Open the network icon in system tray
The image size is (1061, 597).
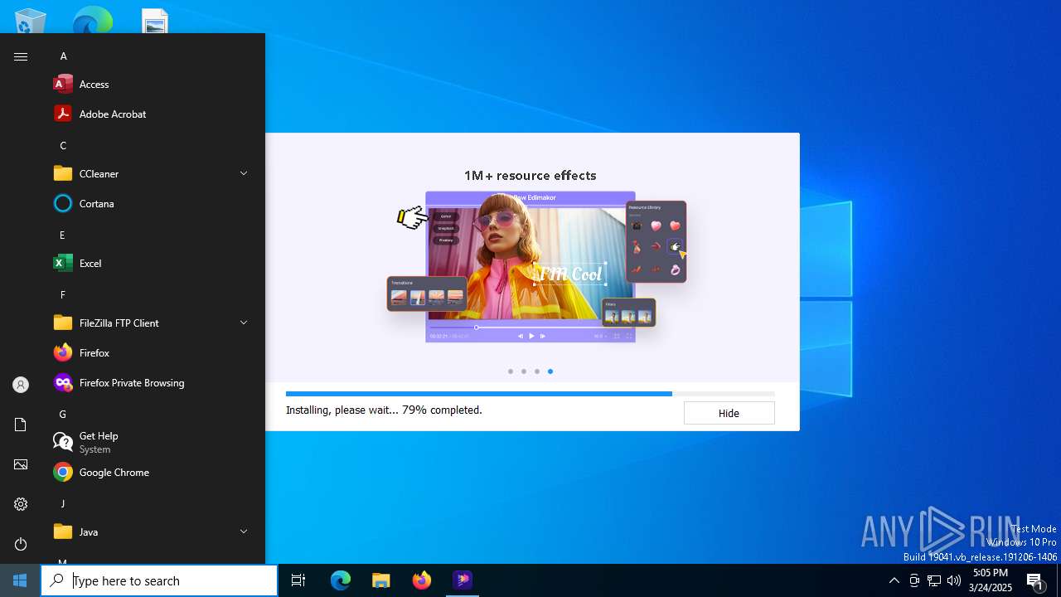point(934,580)
